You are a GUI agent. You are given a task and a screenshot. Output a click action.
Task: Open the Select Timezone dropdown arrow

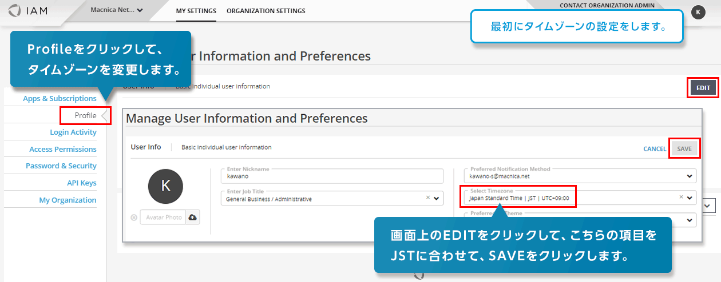690,198
